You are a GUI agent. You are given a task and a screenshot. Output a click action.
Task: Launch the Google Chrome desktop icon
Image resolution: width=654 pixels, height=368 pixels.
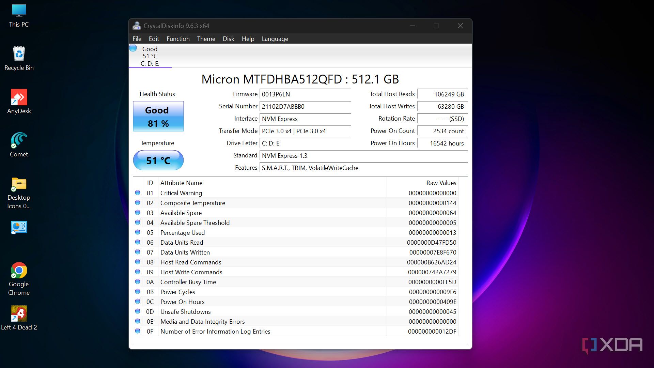point(19,279)
